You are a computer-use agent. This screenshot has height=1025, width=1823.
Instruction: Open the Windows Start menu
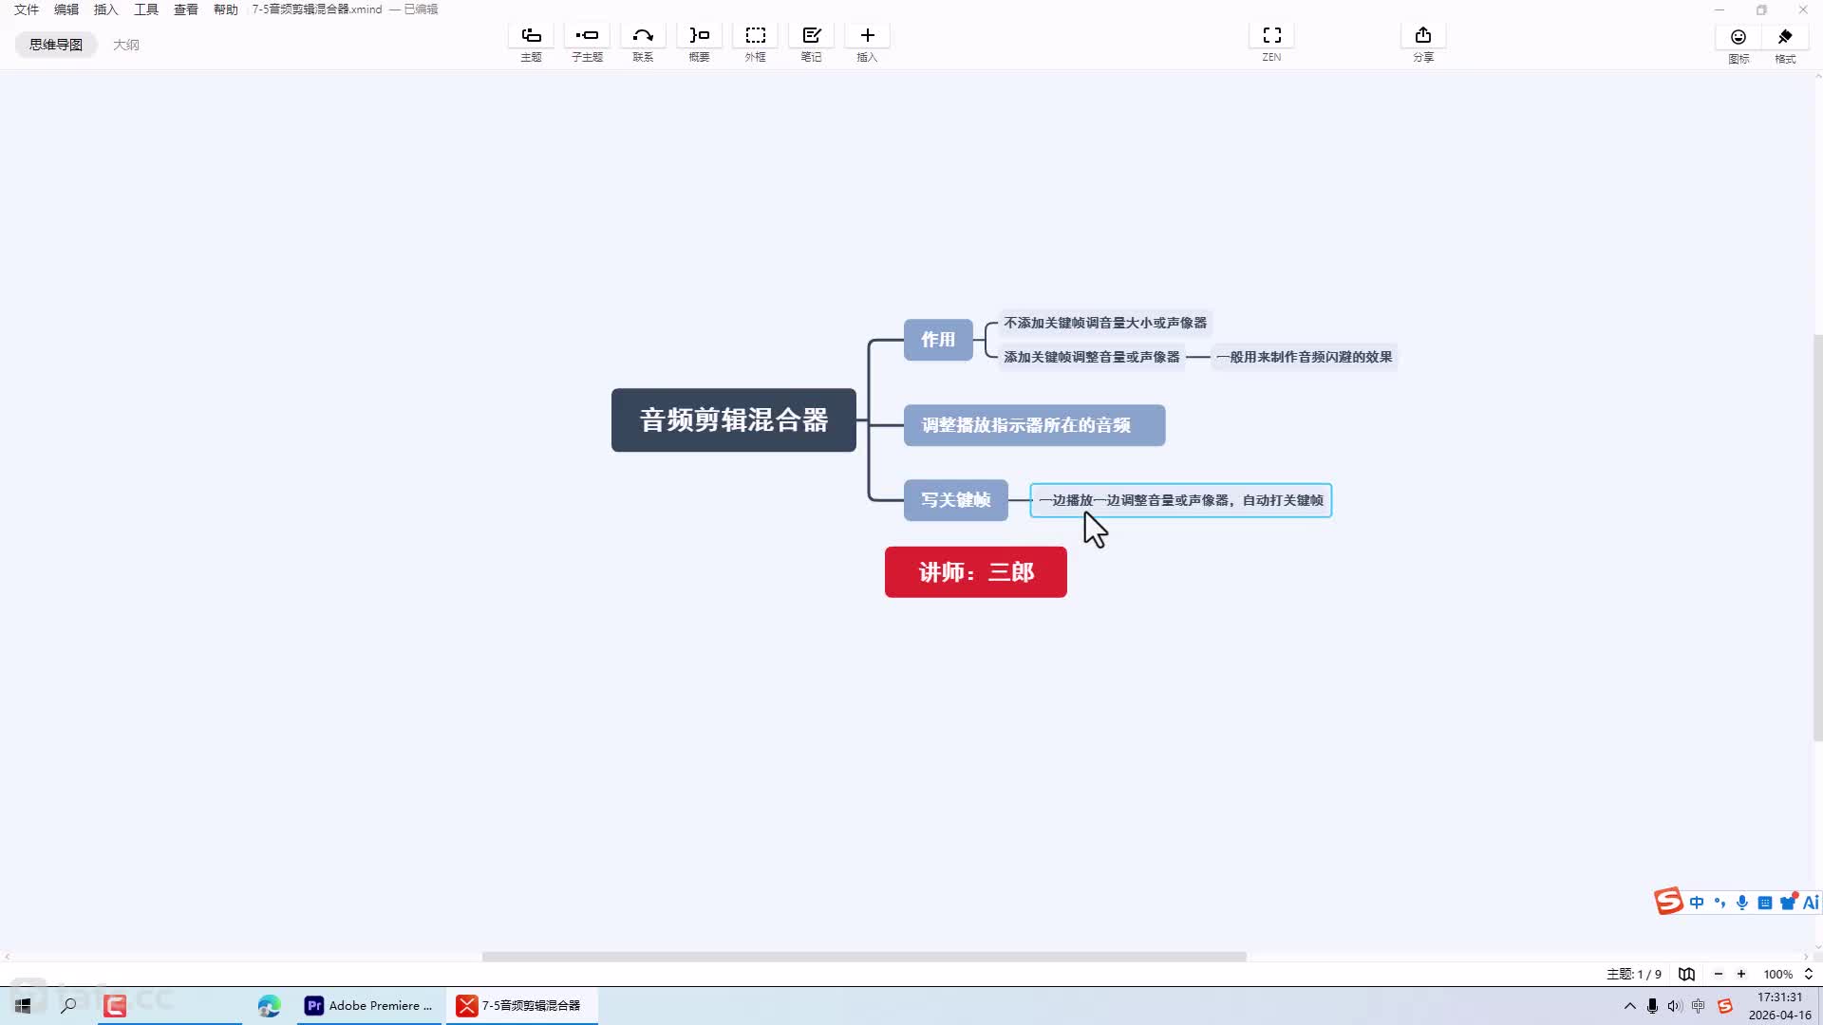(x=23, y=1005)
